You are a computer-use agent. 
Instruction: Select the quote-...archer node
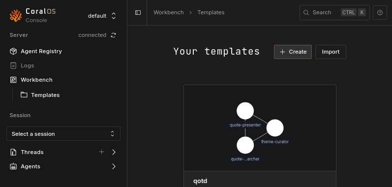[x=245, y=145]
